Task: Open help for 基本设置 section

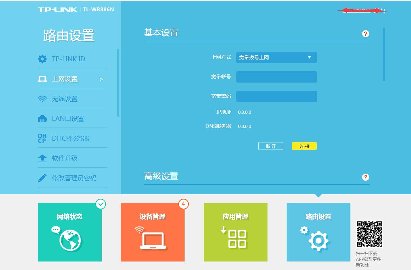Action: point(366,34)
